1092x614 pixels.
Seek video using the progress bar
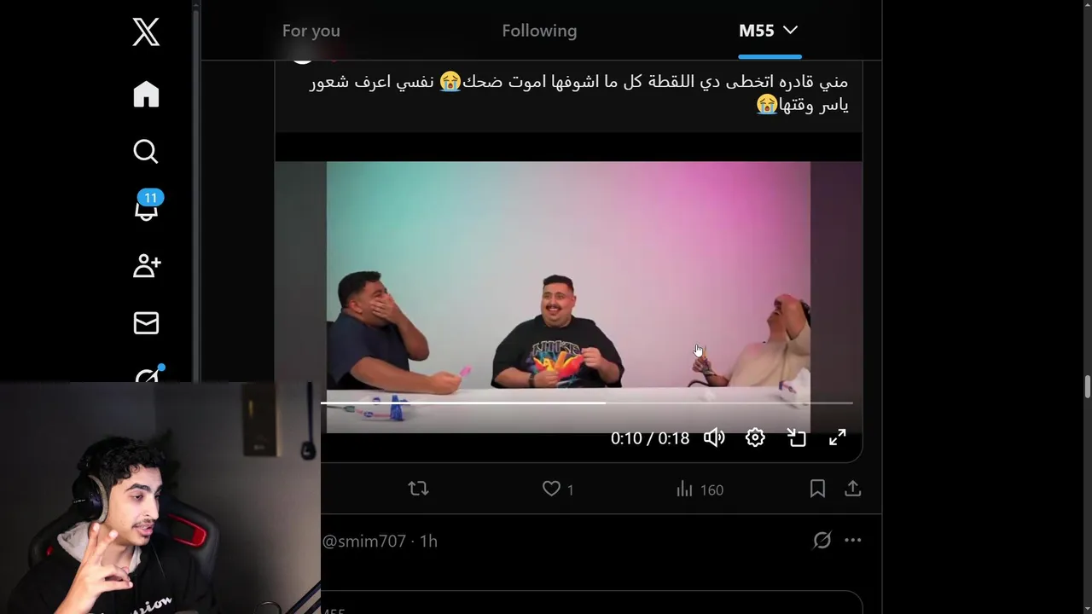click(x=587, y=403)
